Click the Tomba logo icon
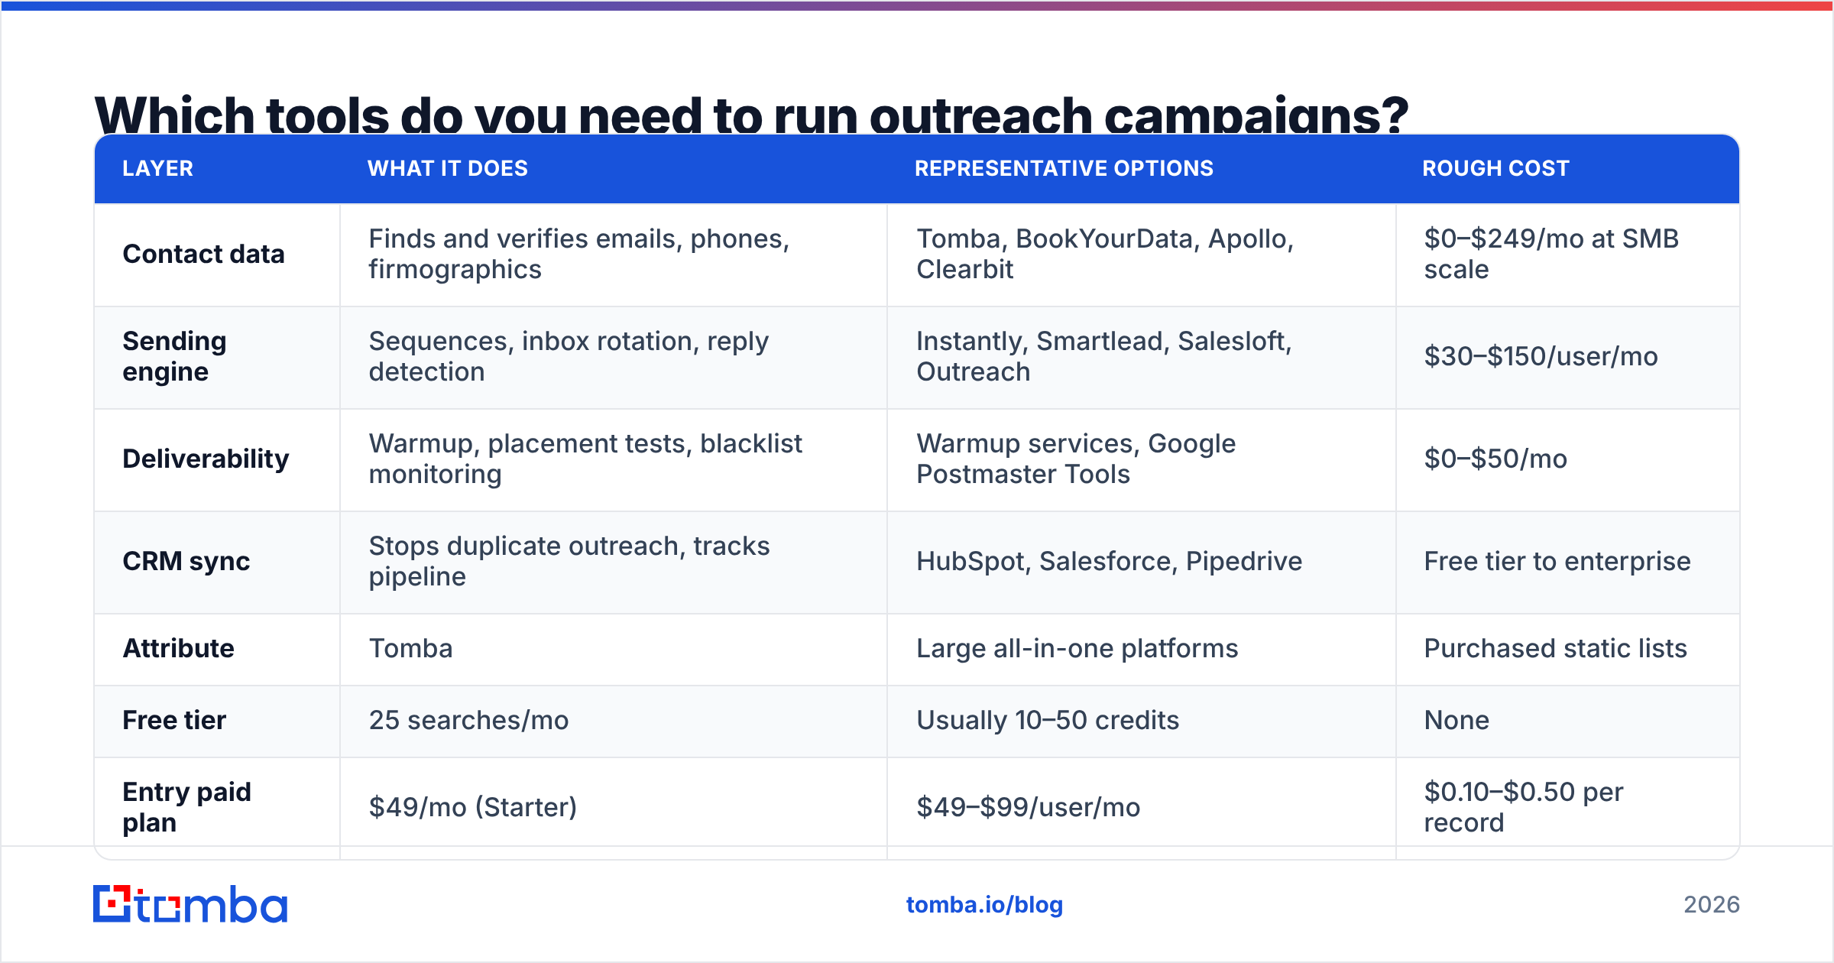The height and width of the screenshot is (963, 1834). [190, 904]
